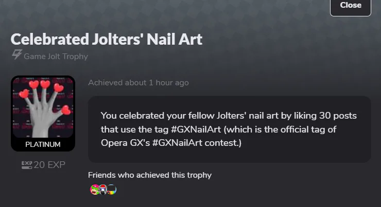The height and width of the screenshot is (207, 381).
Task: Close the trophy details popup
Action: click(x=351, y=6)
